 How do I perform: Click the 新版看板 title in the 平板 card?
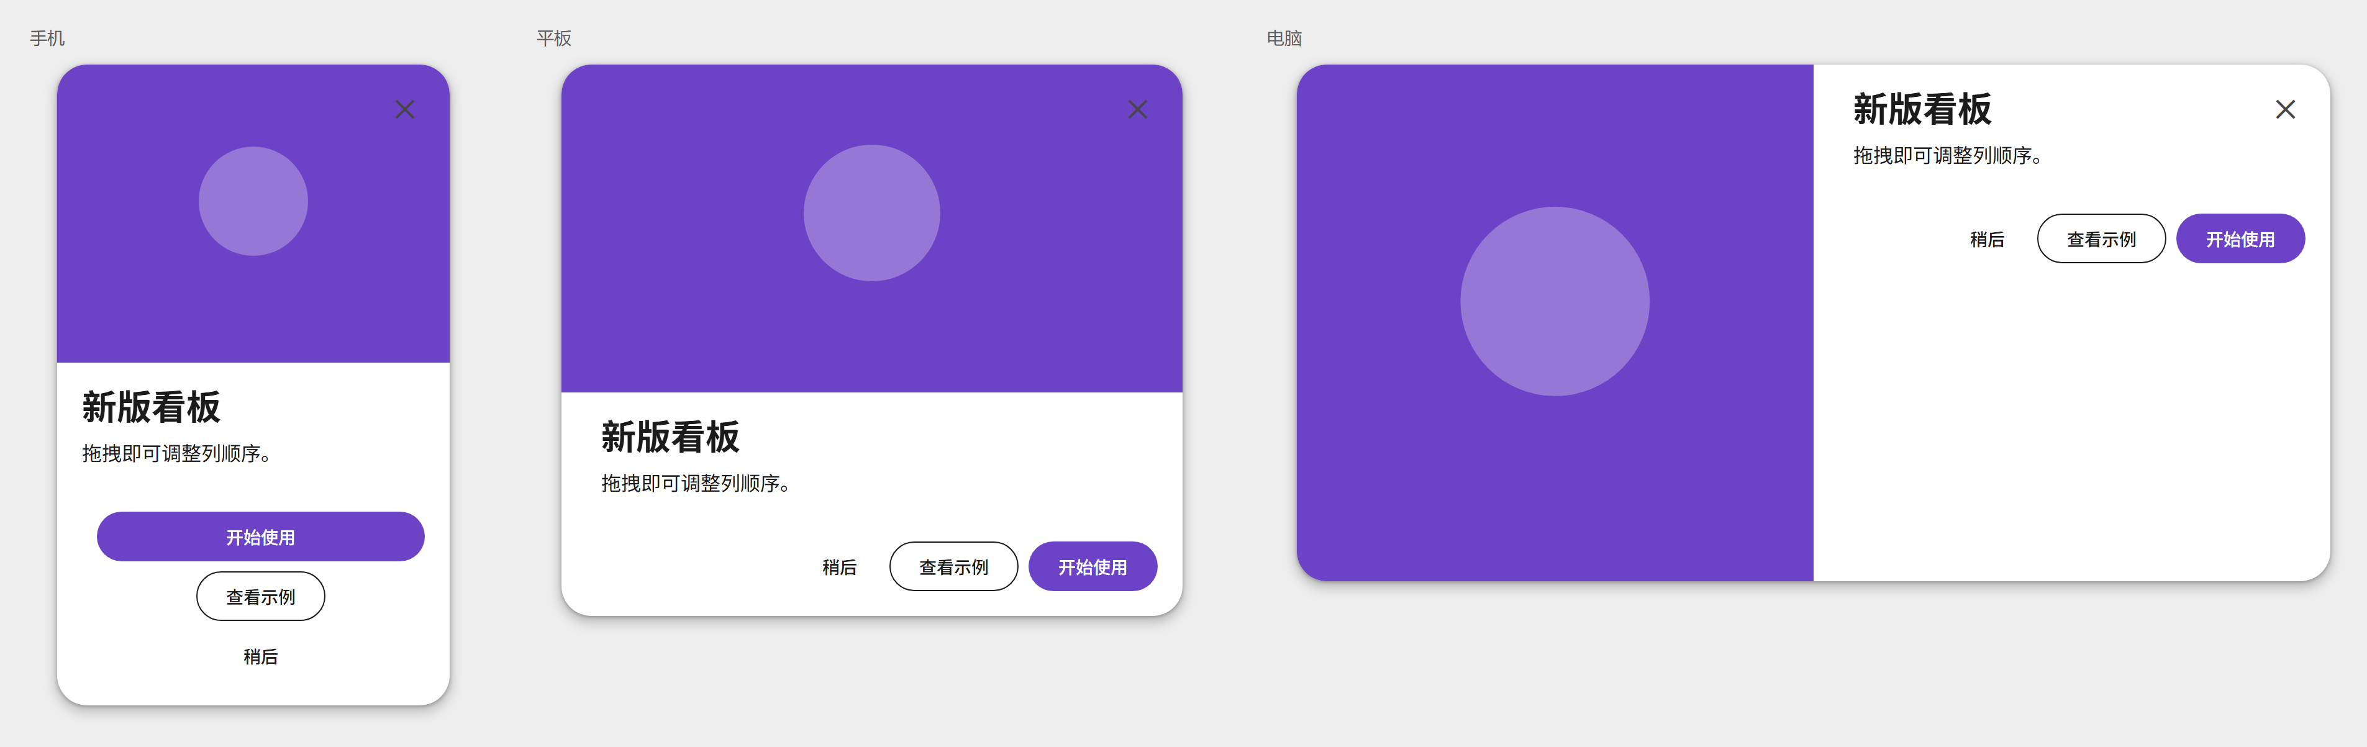671,437
